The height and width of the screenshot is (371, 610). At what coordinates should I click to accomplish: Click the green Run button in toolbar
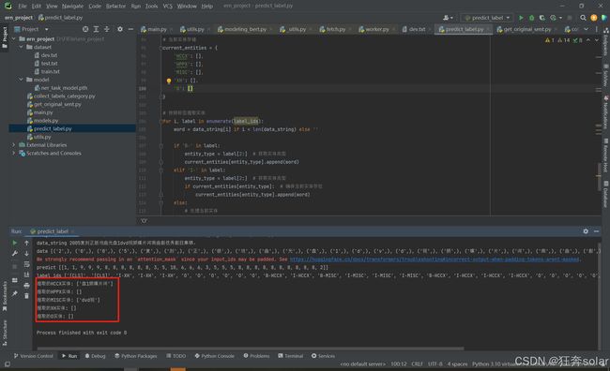tap(521, 18)
